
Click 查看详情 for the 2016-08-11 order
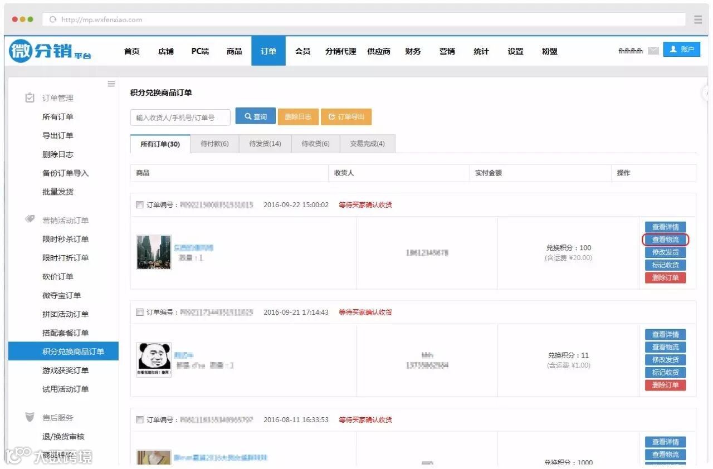click(x=666, y=442)
